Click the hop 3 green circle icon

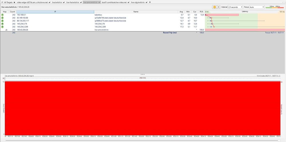(x=2, y=21)
